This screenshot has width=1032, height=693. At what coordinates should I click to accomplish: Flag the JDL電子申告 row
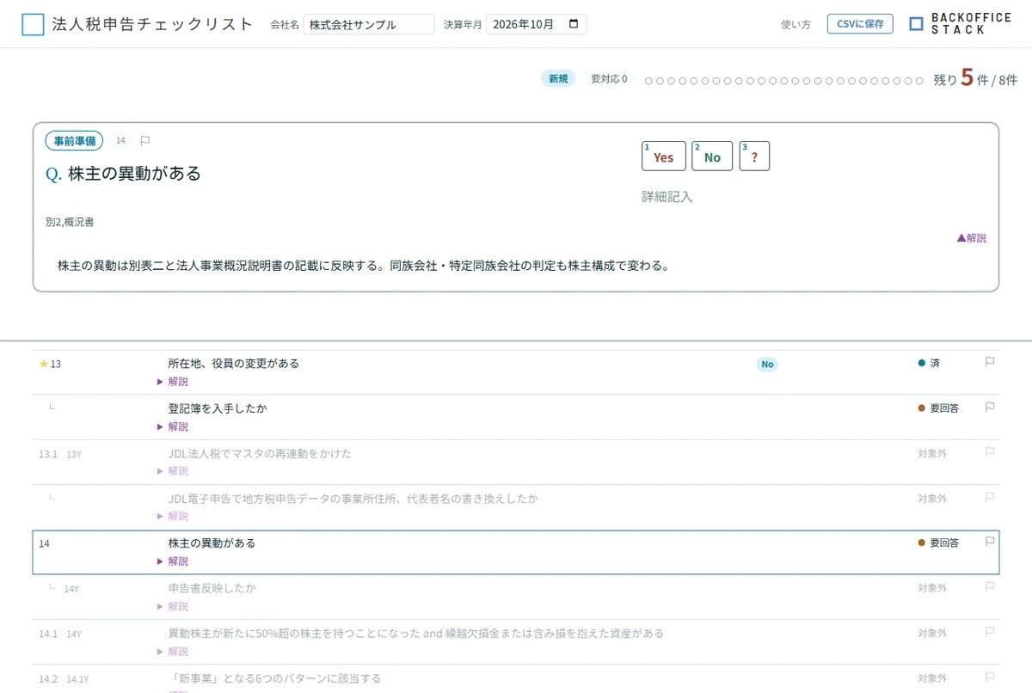click(990, 497)
